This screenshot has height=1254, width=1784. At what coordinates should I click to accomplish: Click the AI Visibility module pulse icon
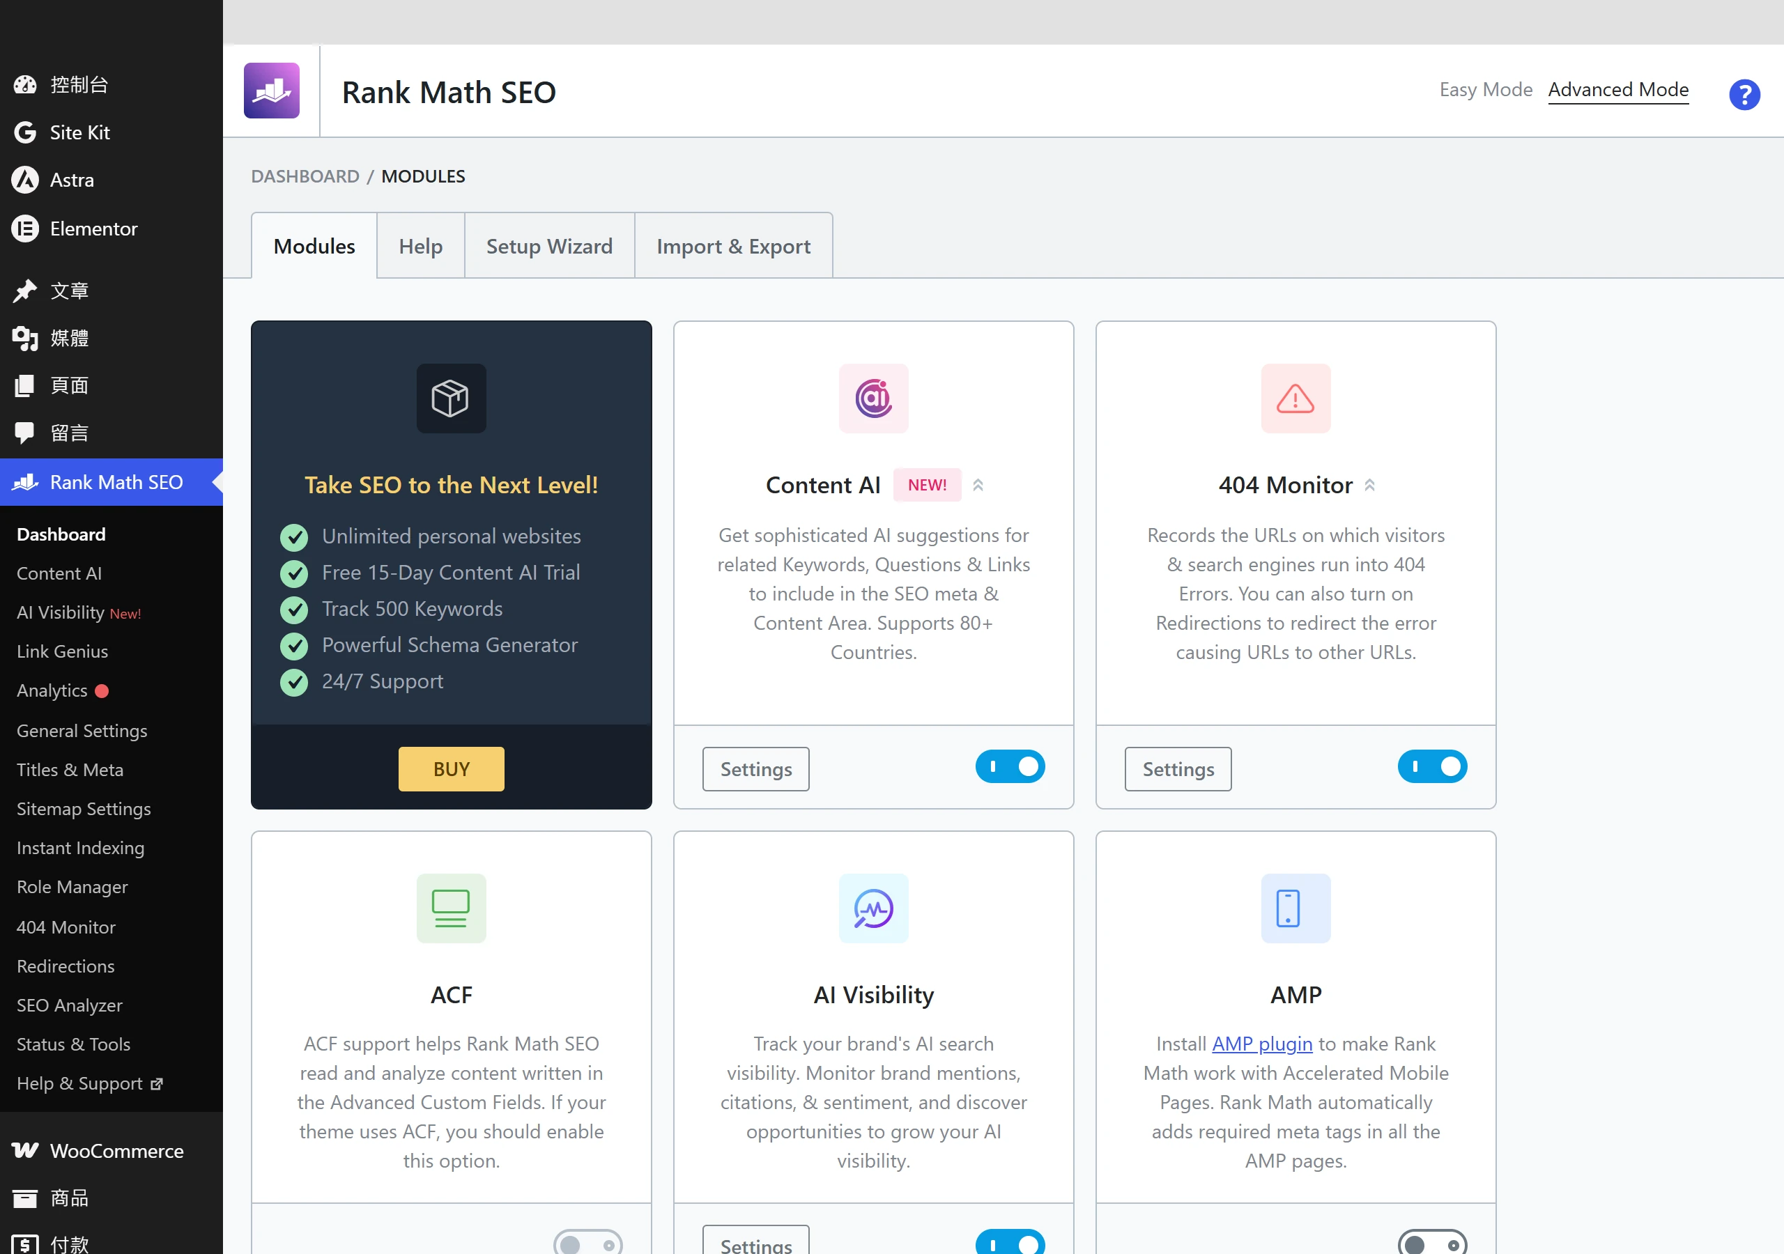coord(873,908)
